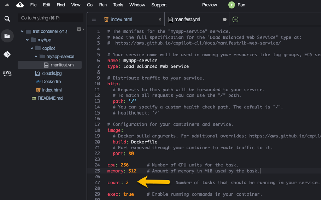The width and height of the screenshot is (323, 200).
Task: Select README.md in the file tree
Action: coord(50,98)
